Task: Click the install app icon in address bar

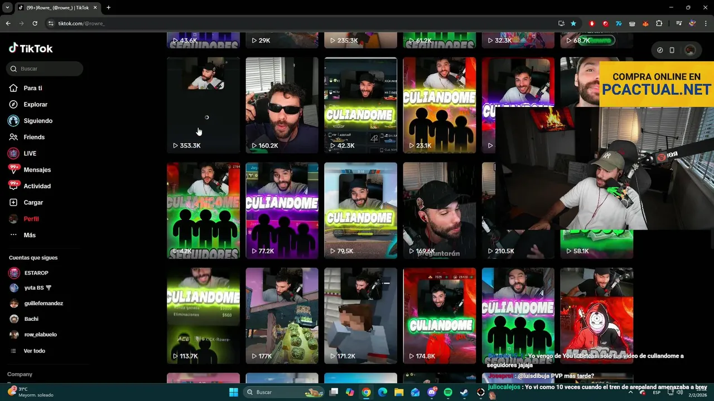Action: [561, 23]
